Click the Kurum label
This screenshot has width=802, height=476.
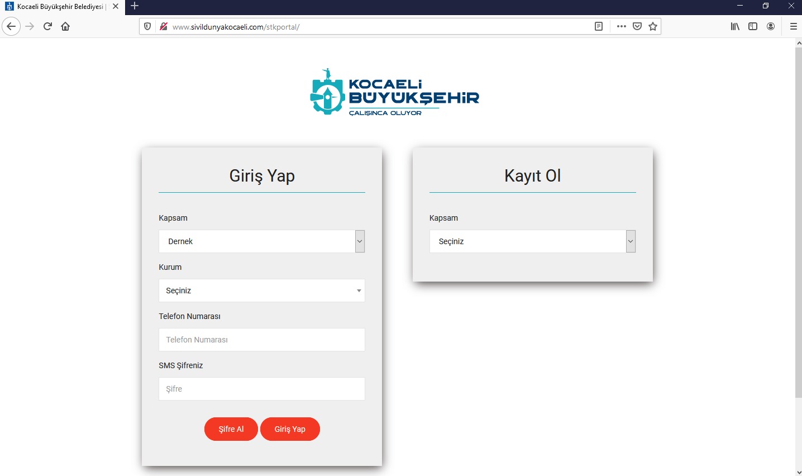170,267
